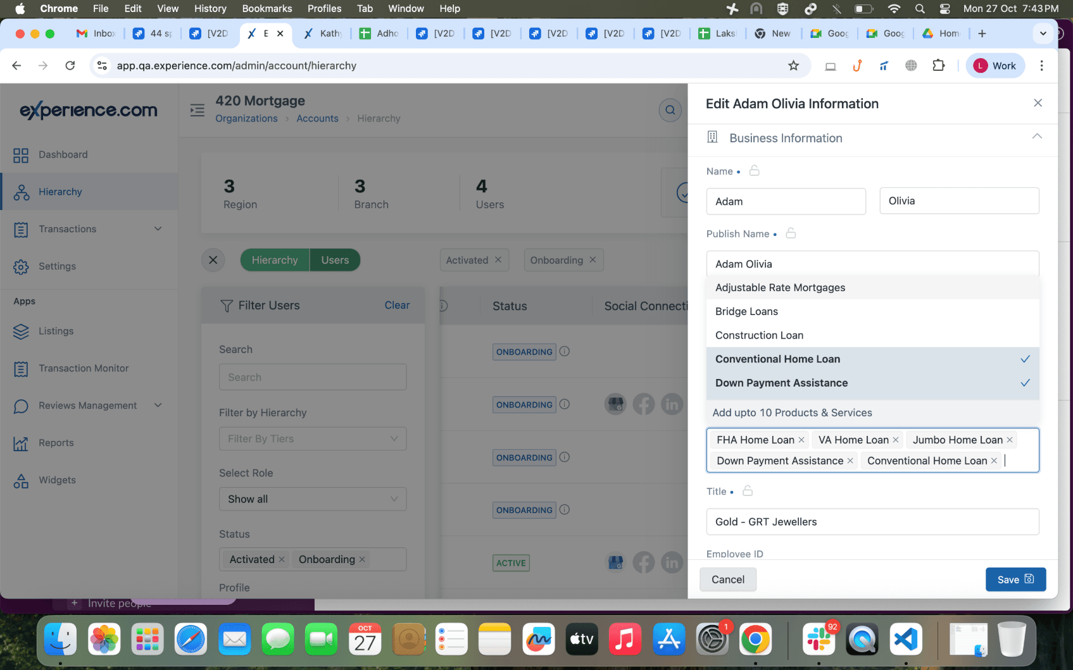The image size is (1073, 670).
Task: Open Chrome extensions puzzle icon
Action: click(938, 66)
